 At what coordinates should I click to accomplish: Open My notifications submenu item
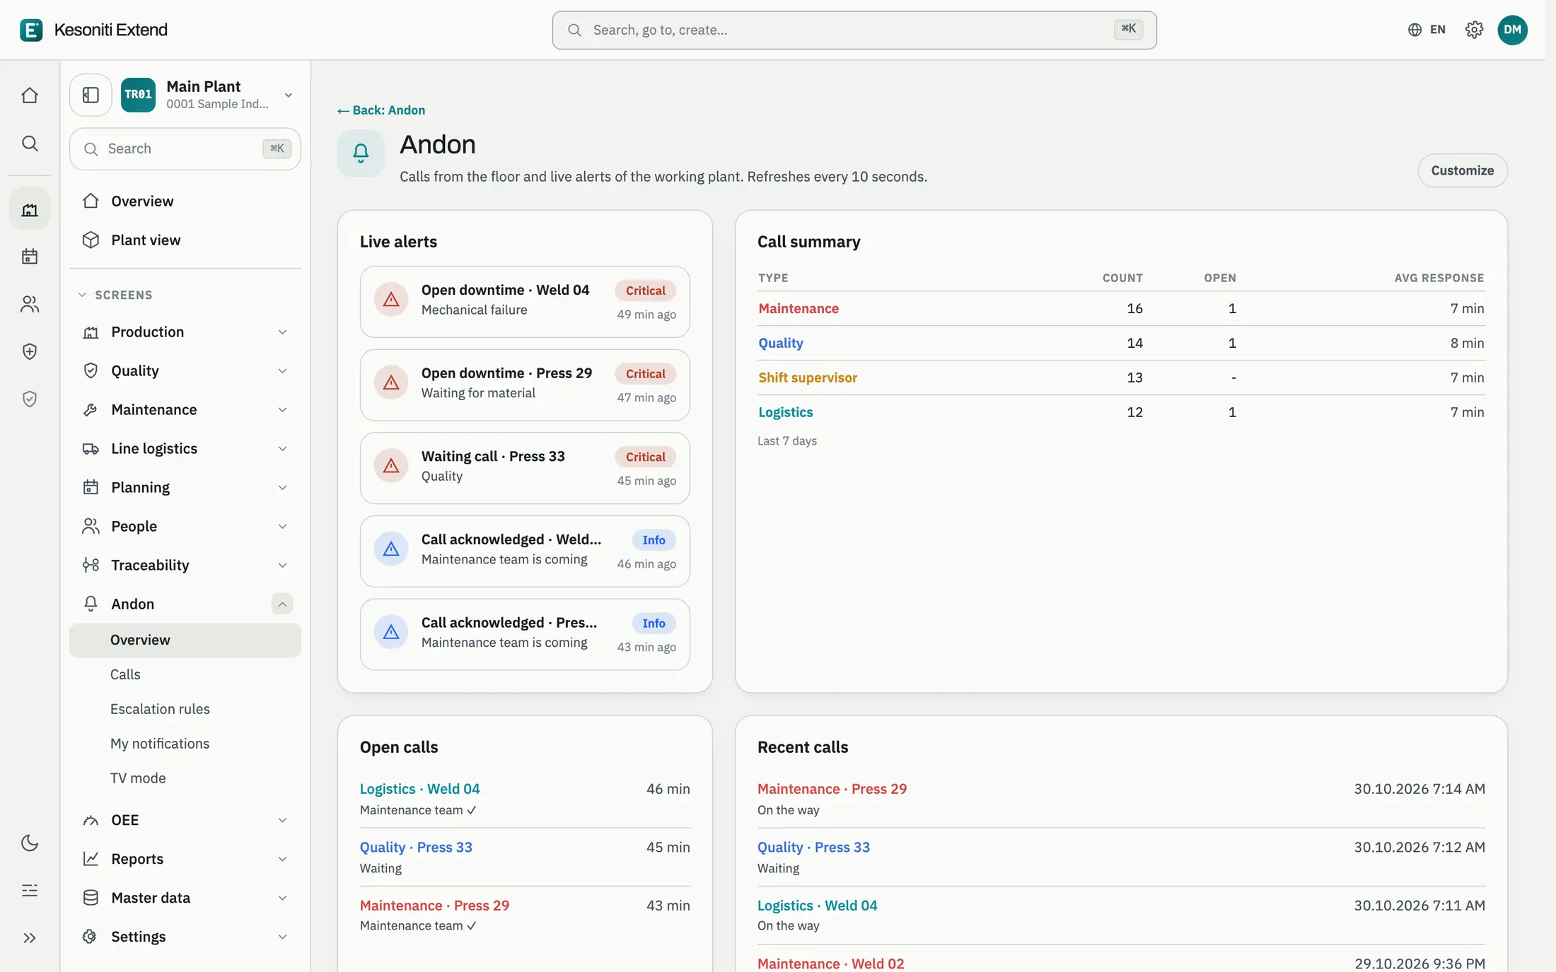(x=185, y=744)
